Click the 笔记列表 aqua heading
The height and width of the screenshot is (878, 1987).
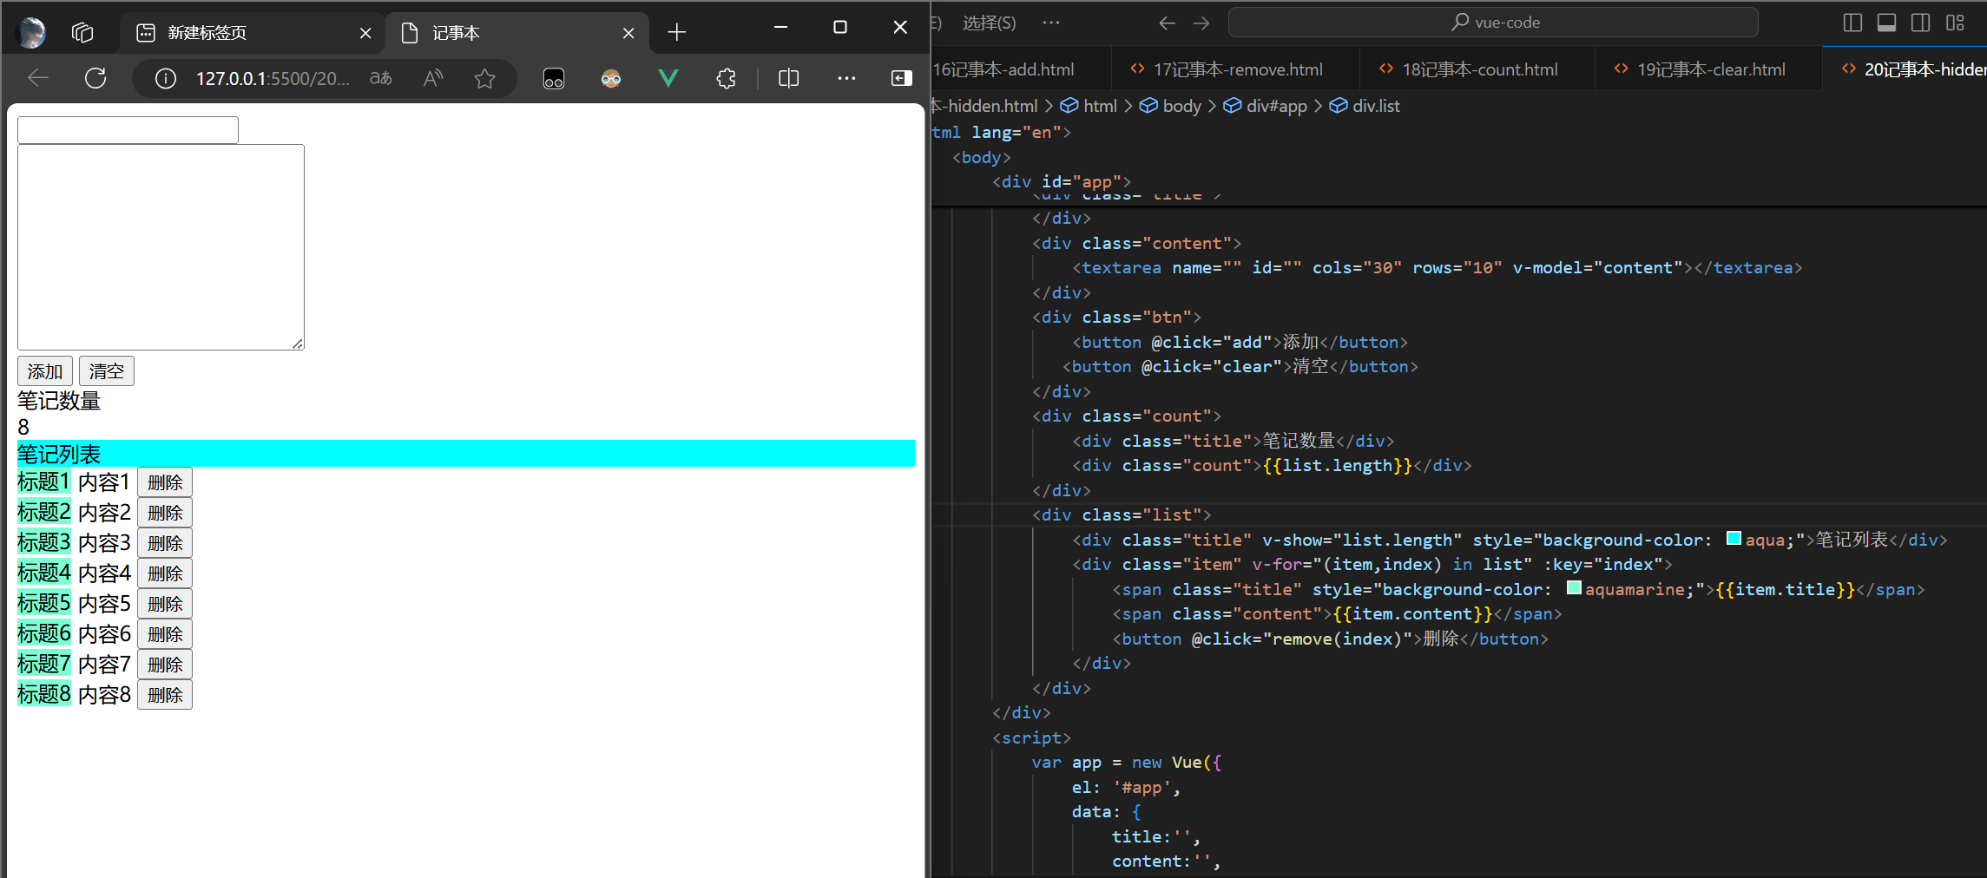click(466, 454)
